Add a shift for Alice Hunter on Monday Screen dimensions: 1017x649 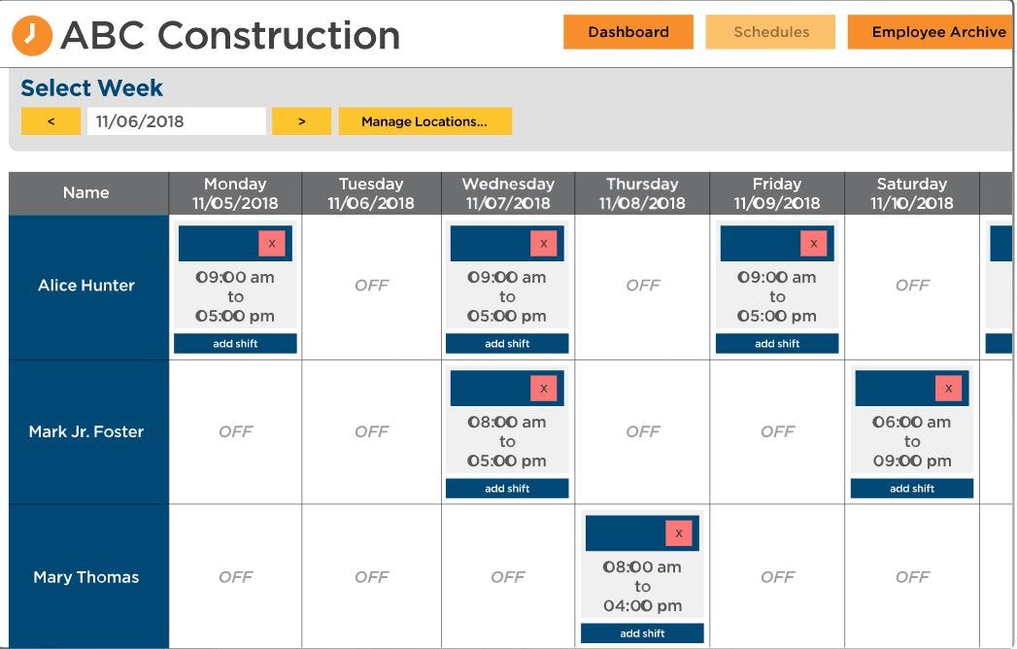click(x=235, y=343)
